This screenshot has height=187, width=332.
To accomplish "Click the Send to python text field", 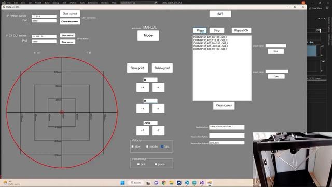I will coord(227,127).
